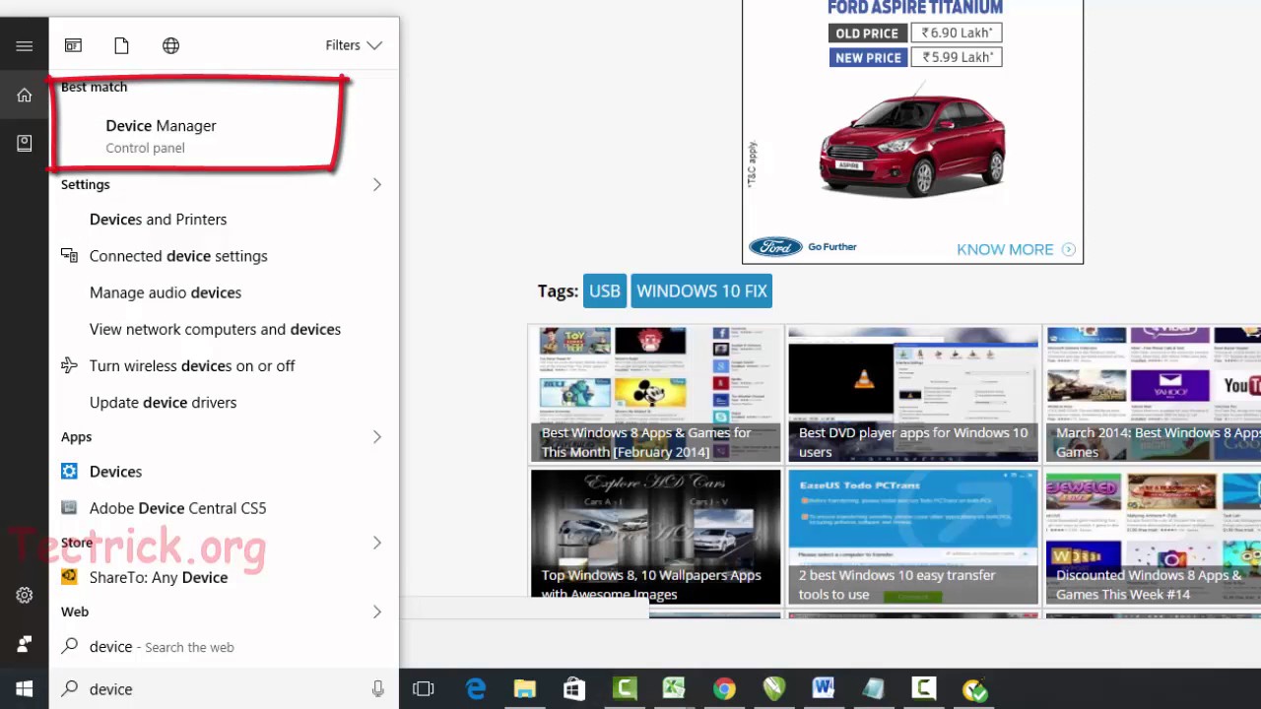The image size is (1261, 709).
Task: Open Windows Store from taskbar
Action: [x=574, y=689]
